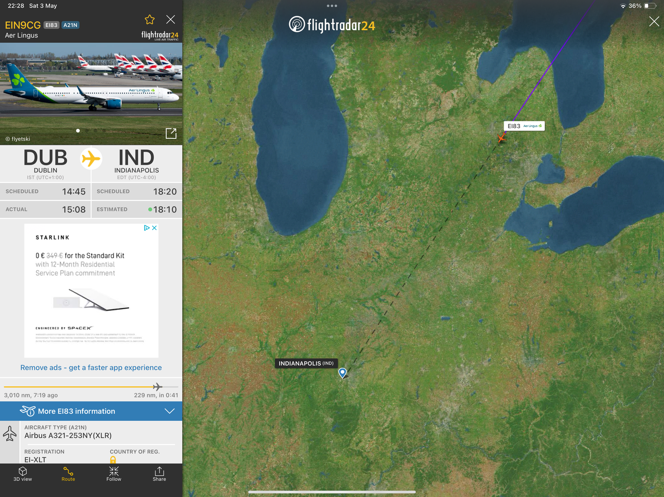Share this flight
Screen dimensions: 664x497
point(159,474)
